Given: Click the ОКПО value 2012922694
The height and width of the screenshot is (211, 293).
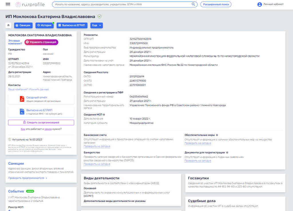Looking at the screenshot, I should [137, 76].
